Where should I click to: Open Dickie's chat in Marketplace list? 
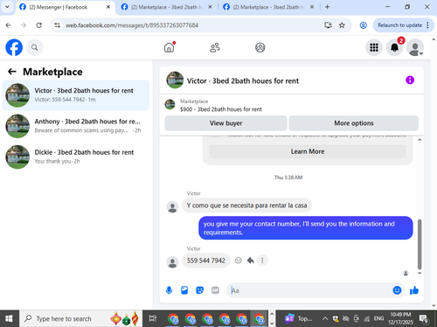coord(76,157)
